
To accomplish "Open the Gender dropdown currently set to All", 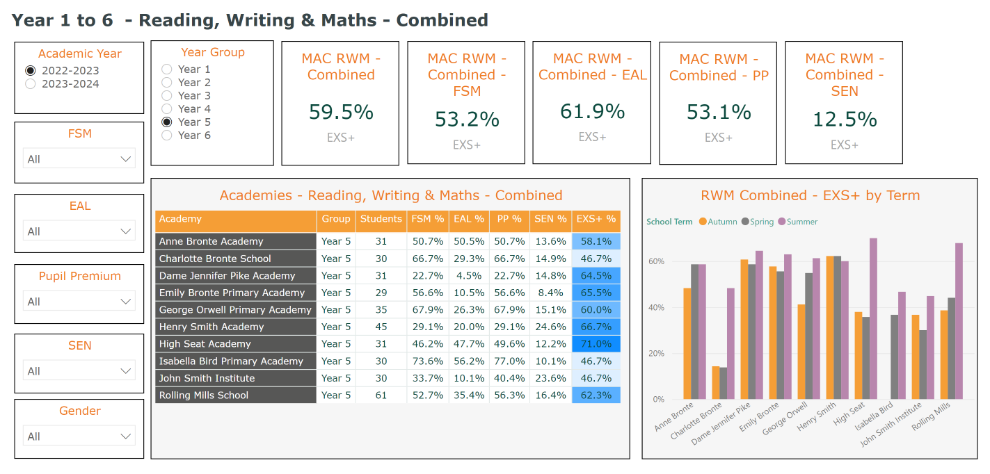I will [x=79, y=436].
